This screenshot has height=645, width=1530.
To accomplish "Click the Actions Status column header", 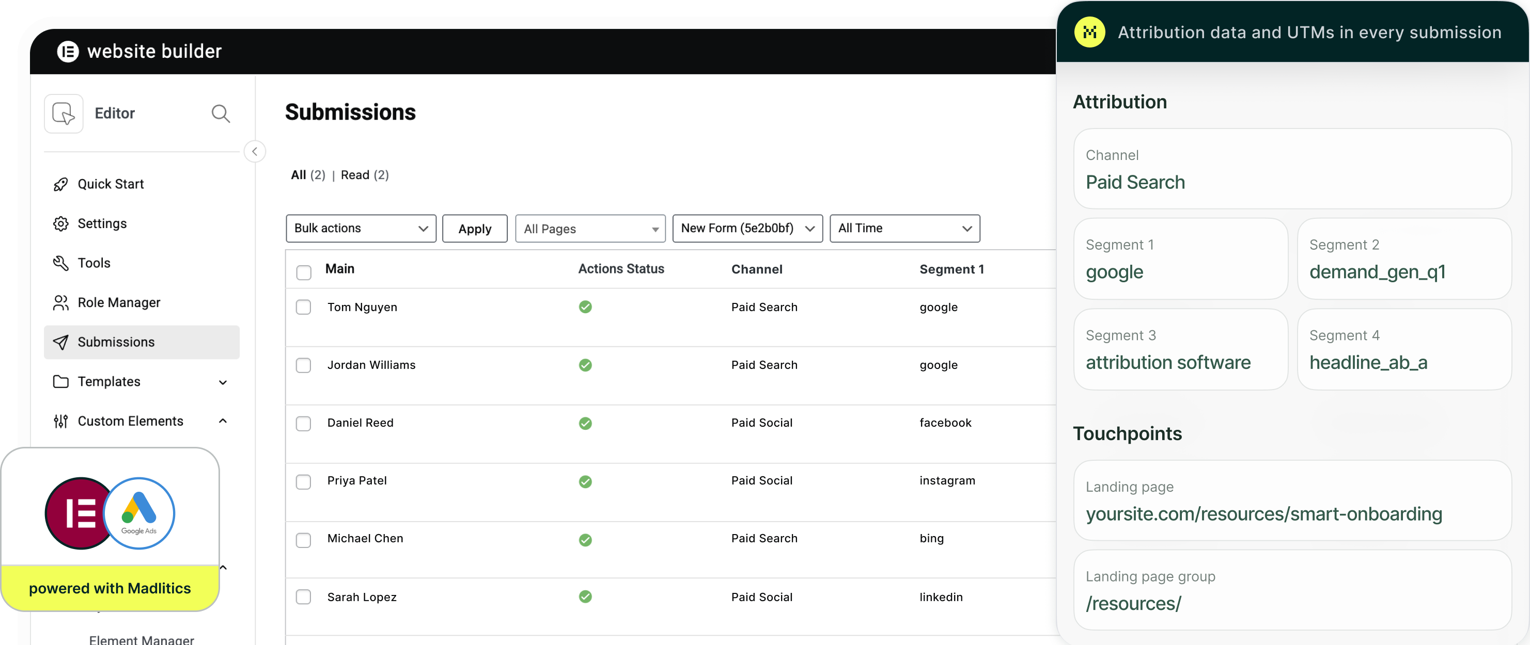I will point(621,269).
